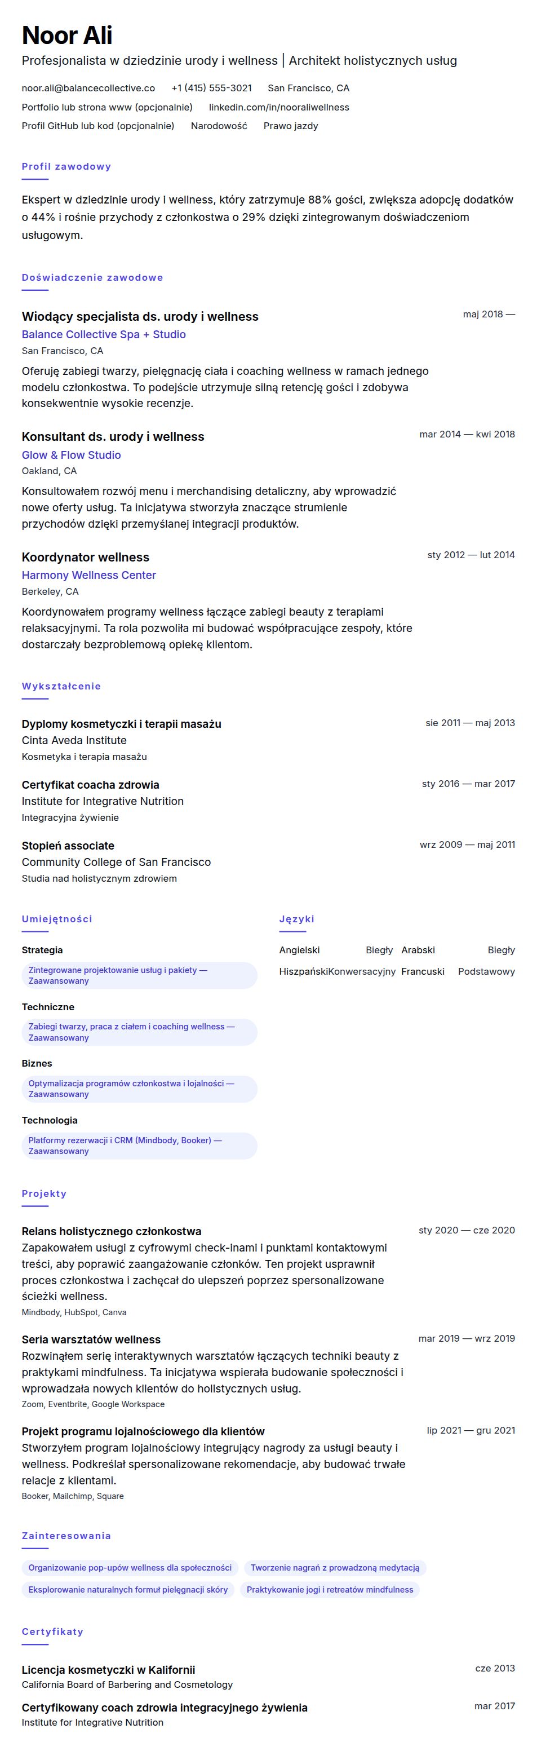This screenshot has height=1751, width=537.
Task: Click the Doświadczenie zawodowe section heading
Action: (92, 277)
